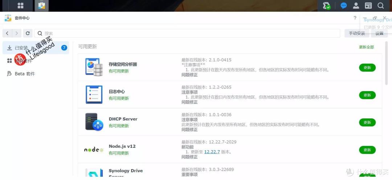Refresh the package list
The height and width of the screenshot is (180, 392).
click(x=28, y=33)
